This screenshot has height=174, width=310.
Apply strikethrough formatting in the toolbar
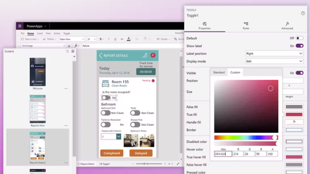click(122, 39)
